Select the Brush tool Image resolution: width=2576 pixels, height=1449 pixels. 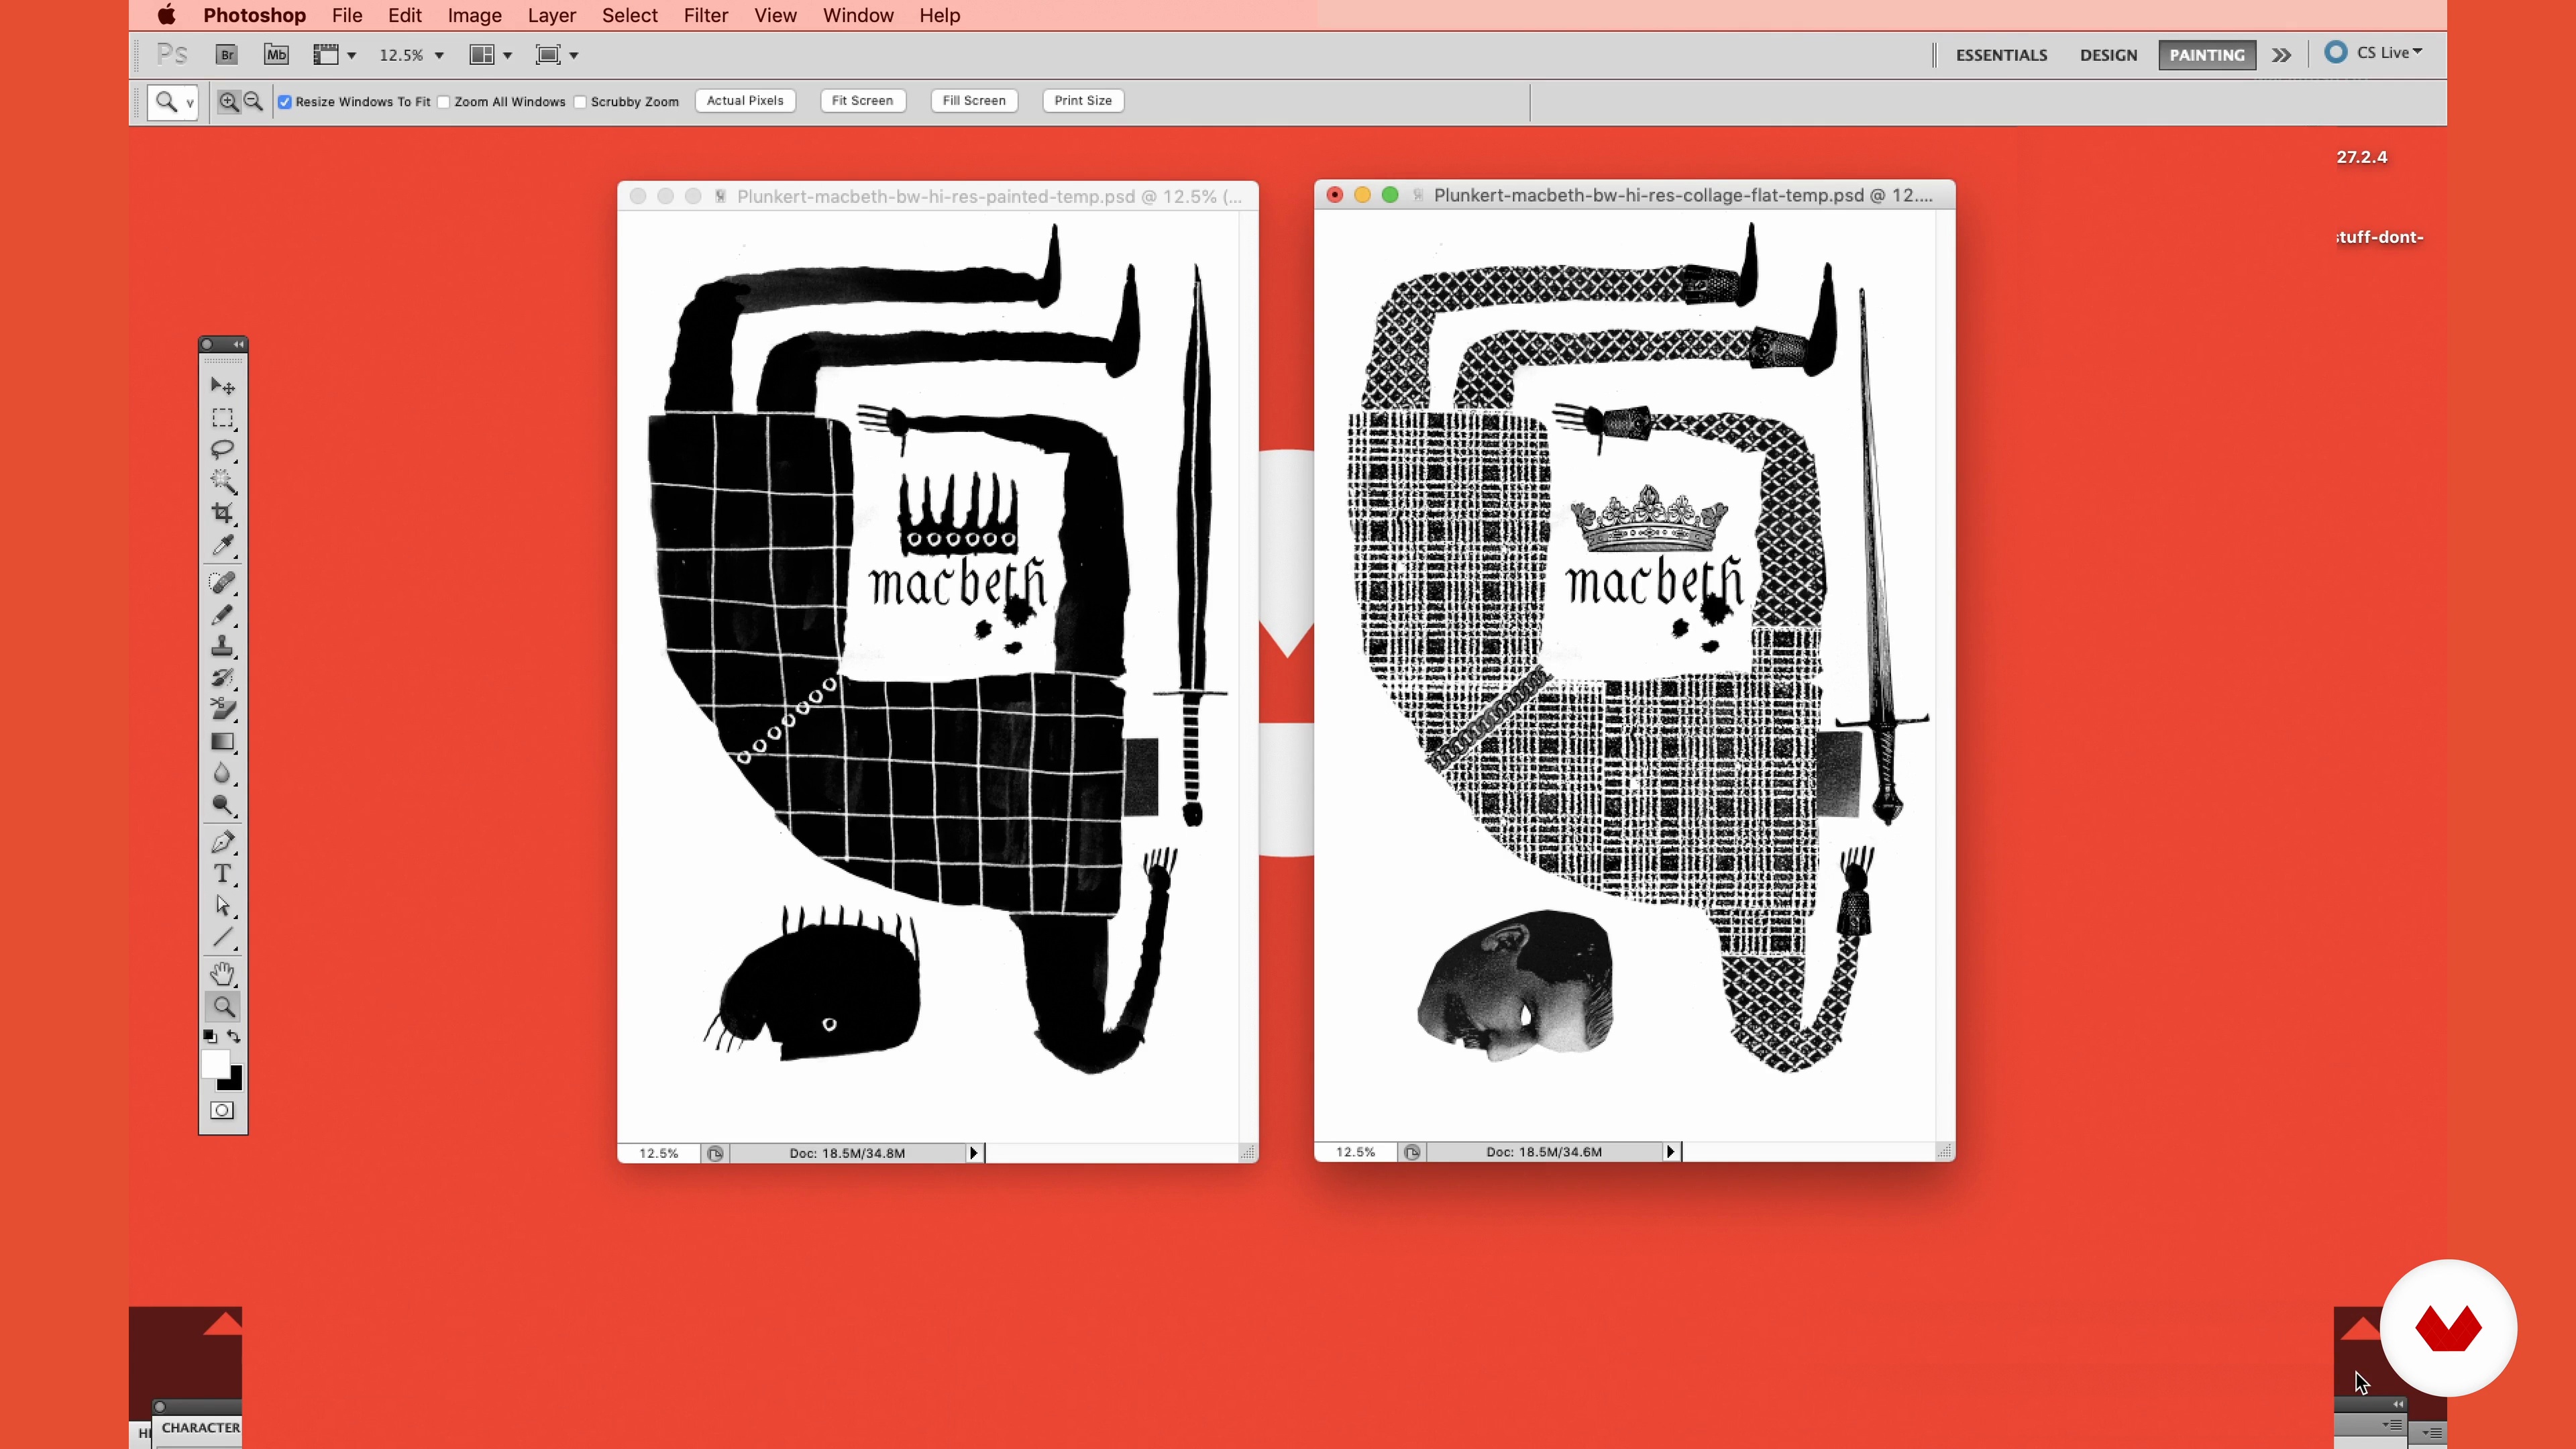click(x=222, y=614)
